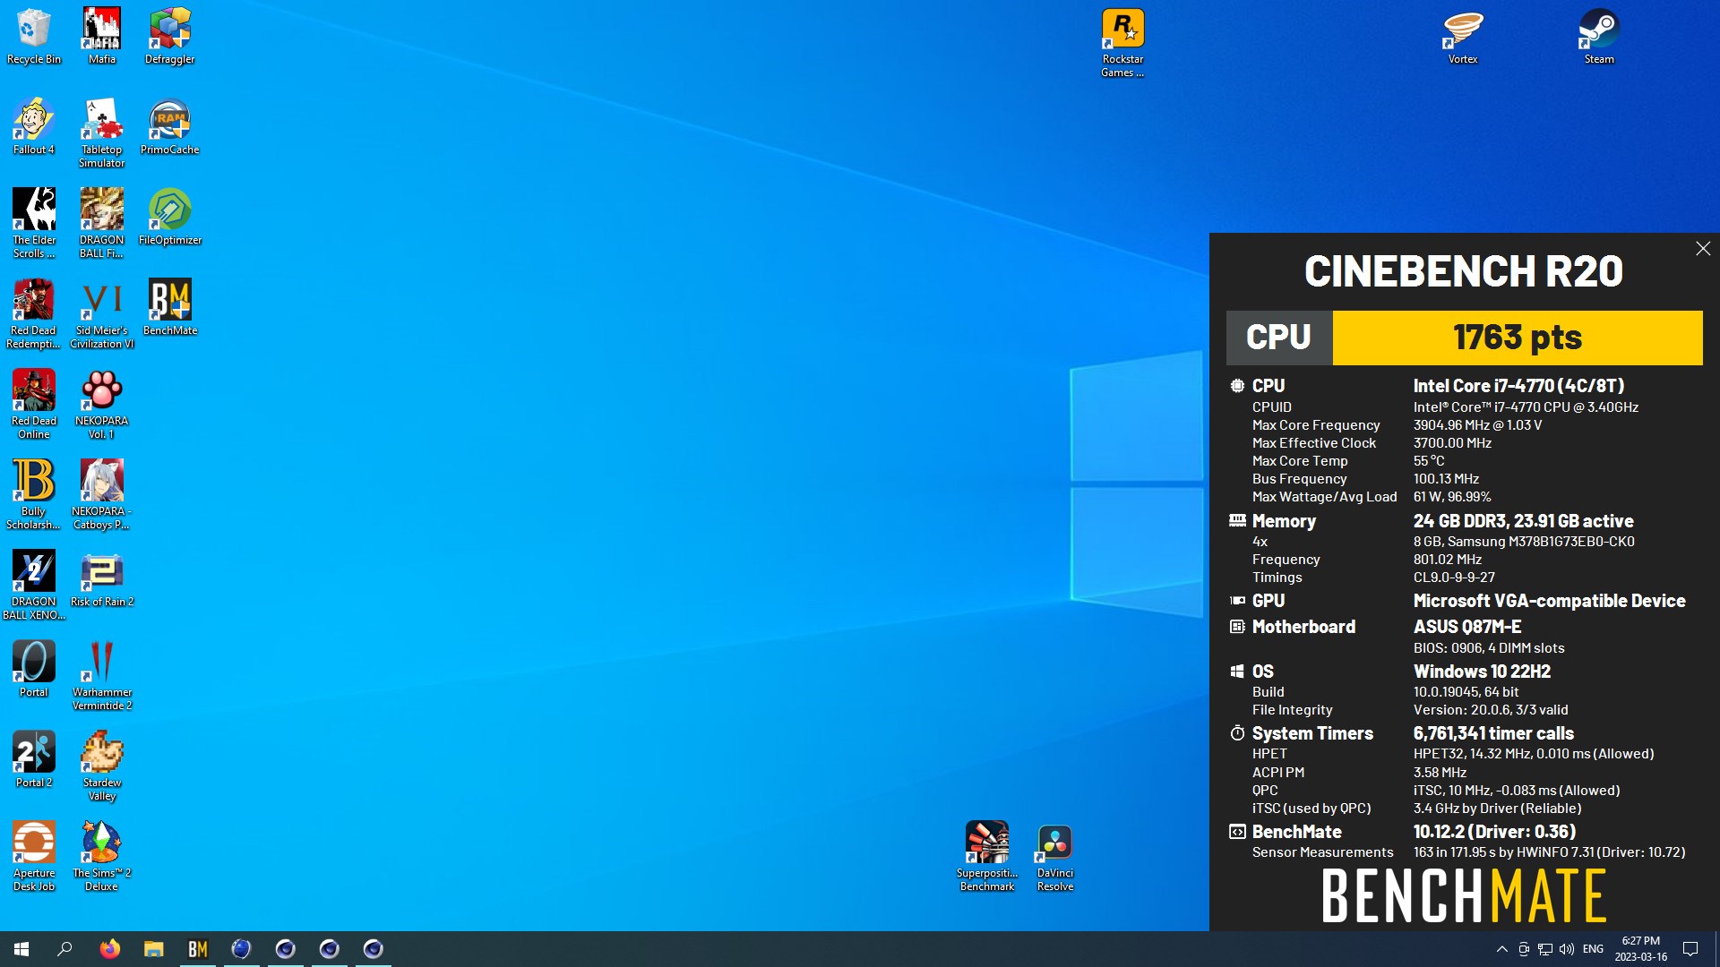1720x967 pixels.
Task: Open taskbar Search
Action: click(64, 949)
